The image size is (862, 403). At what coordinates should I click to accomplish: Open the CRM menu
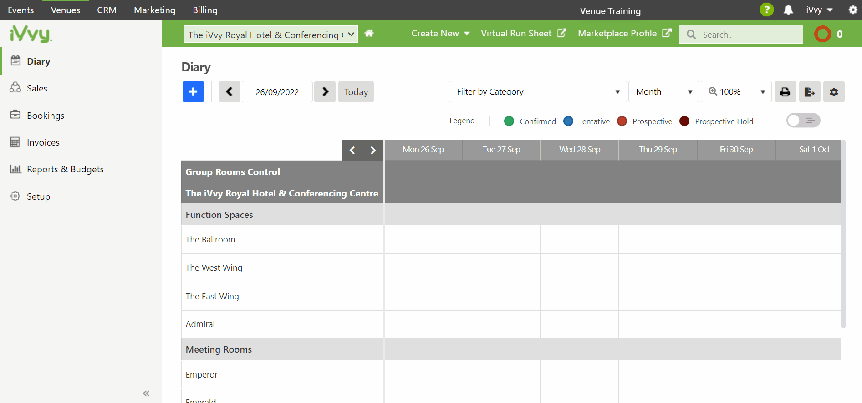(x=107, y=10)
